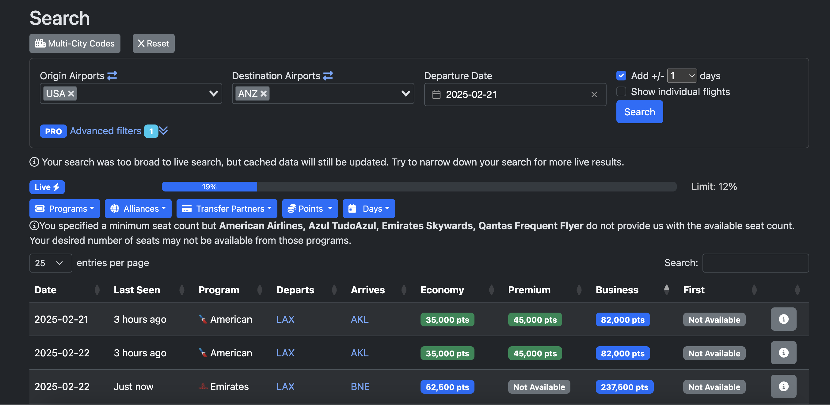Viewport: 830px width, 405px height.
Task: Focus the table Search input
Action: (x=755, y=263)
